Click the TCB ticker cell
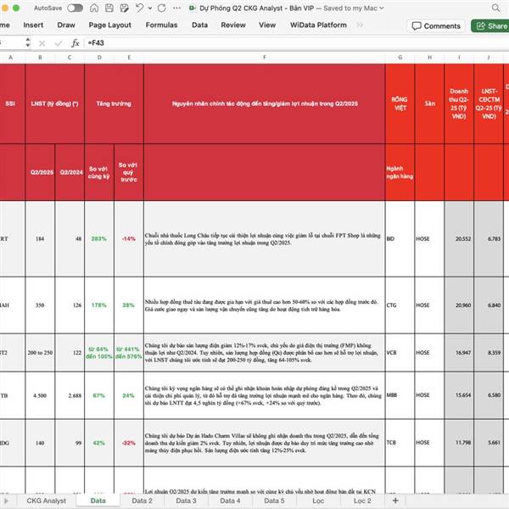The width and height of the screenshot is (509, 509). pyautogui.click(x=400, y=443)
